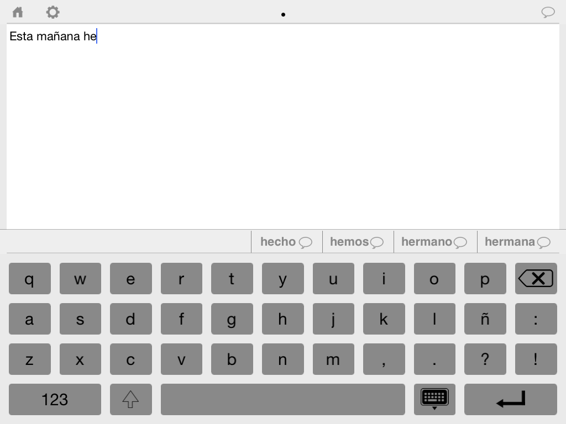Hide keyboard using the keyboard icon
Image resolution: width=566 pixels, height=424 pixels.
tap(434, 399)
